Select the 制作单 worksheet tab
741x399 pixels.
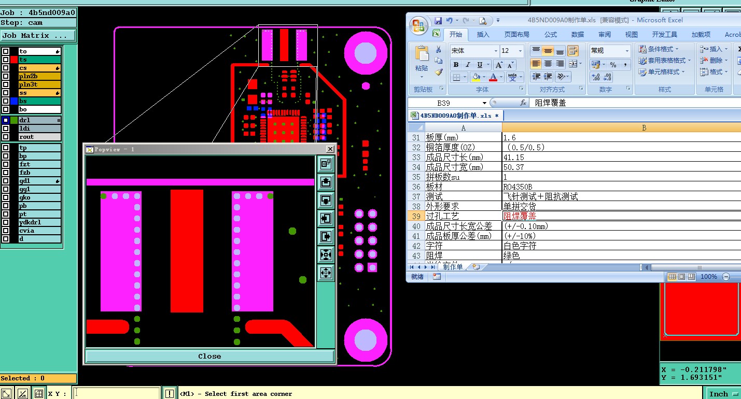pyautogui.click(x=453, y=267)
